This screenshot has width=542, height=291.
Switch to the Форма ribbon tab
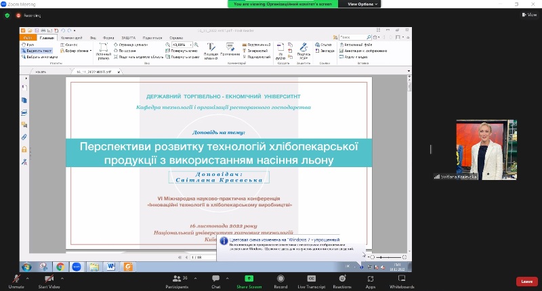click(x=108, y=38)
